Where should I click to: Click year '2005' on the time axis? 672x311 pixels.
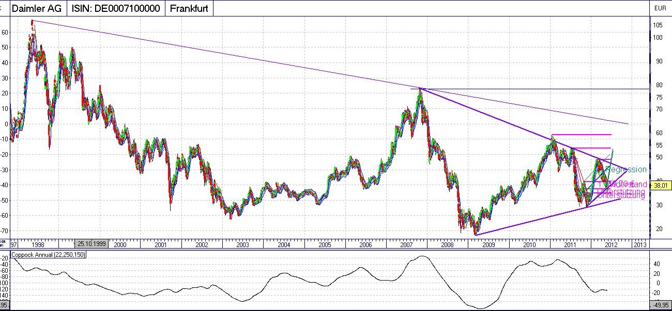[325, 244]
